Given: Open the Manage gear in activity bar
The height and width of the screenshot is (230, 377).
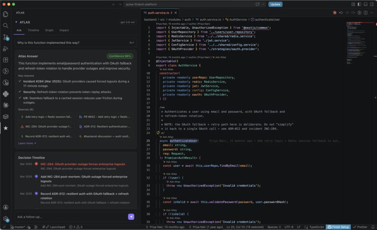Looking at the screenshot, I should point(6,219).
